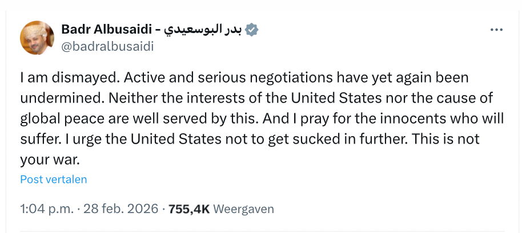Screen dimensions: 522x233
Task: Open Badr Albusaidi's profile avatar
Action: click(37, 38)
